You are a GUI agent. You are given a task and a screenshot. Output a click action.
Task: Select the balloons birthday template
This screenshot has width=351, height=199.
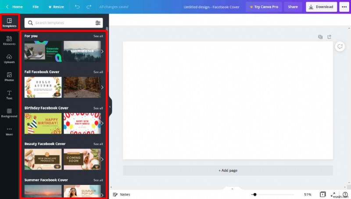pos(82,124)
